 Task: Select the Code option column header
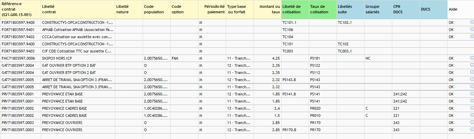(x=184, y=9)
